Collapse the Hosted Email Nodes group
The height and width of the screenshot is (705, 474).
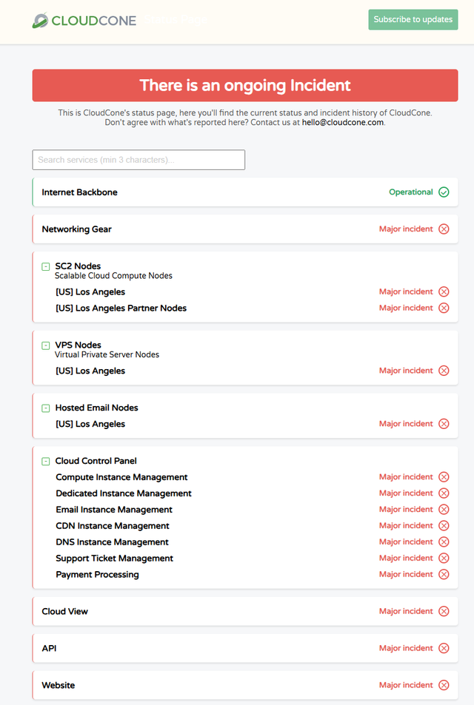(45, 408)
